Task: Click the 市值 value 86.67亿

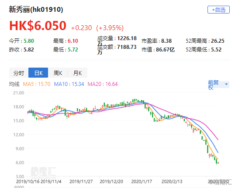Action: coord(165,50)
